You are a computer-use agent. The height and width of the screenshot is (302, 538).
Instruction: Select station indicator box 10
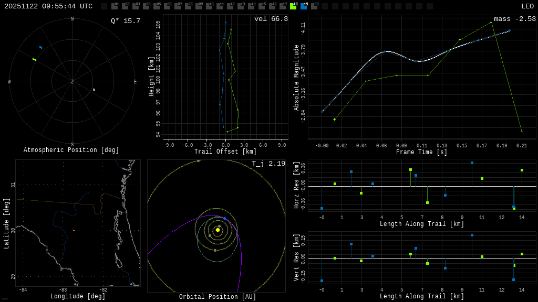[209, 6]
